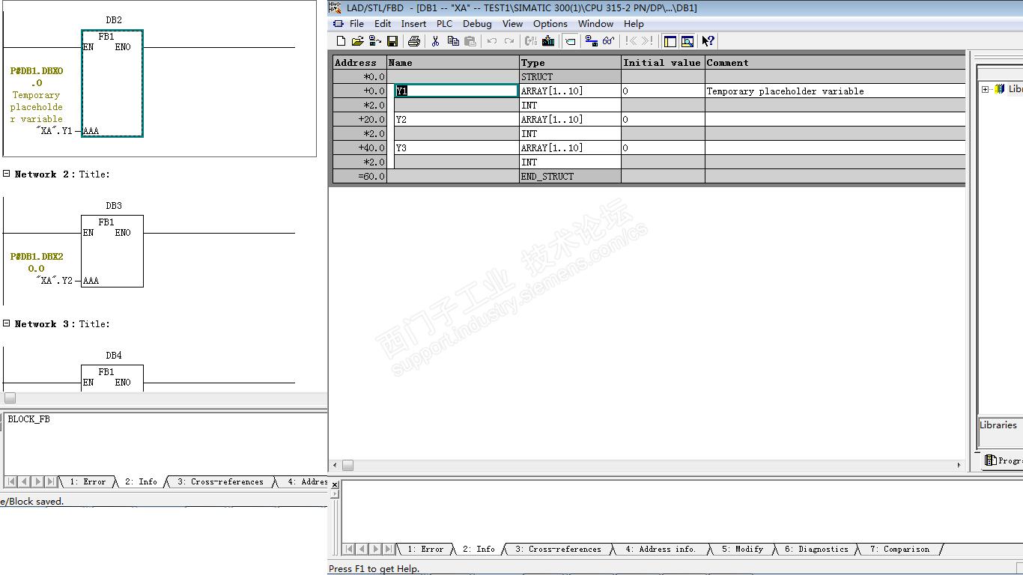Click the document icon left of File
The width and height of the screenshot is (1023, 575).
339,24
